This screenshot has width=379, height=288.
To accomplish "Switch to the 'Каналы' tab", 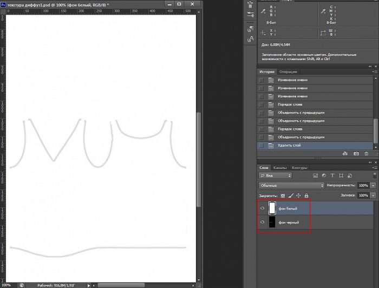I will pyautogui.click(x=280, y=167).
